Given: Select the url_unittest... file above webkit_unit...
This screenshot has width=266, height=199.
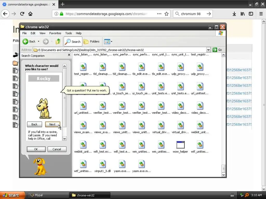Looking at the screenshot, I should pos(83,106).
